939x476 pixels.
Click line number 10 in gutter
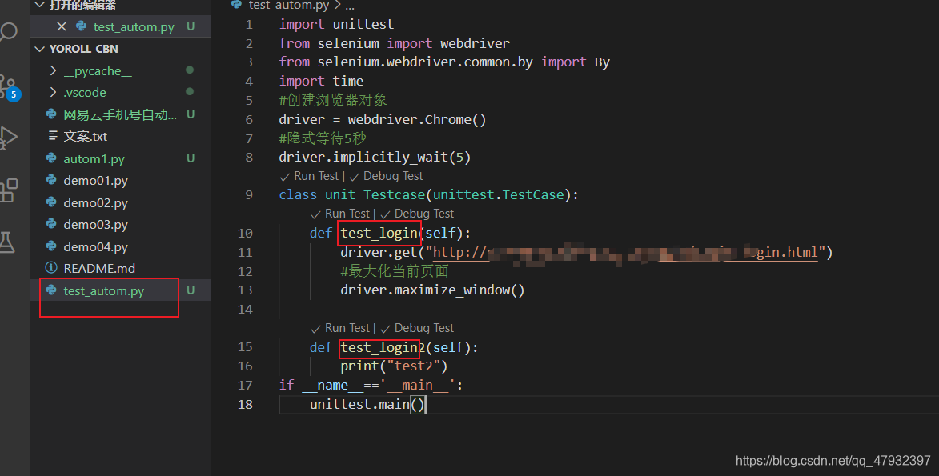(x=245, y=234)
